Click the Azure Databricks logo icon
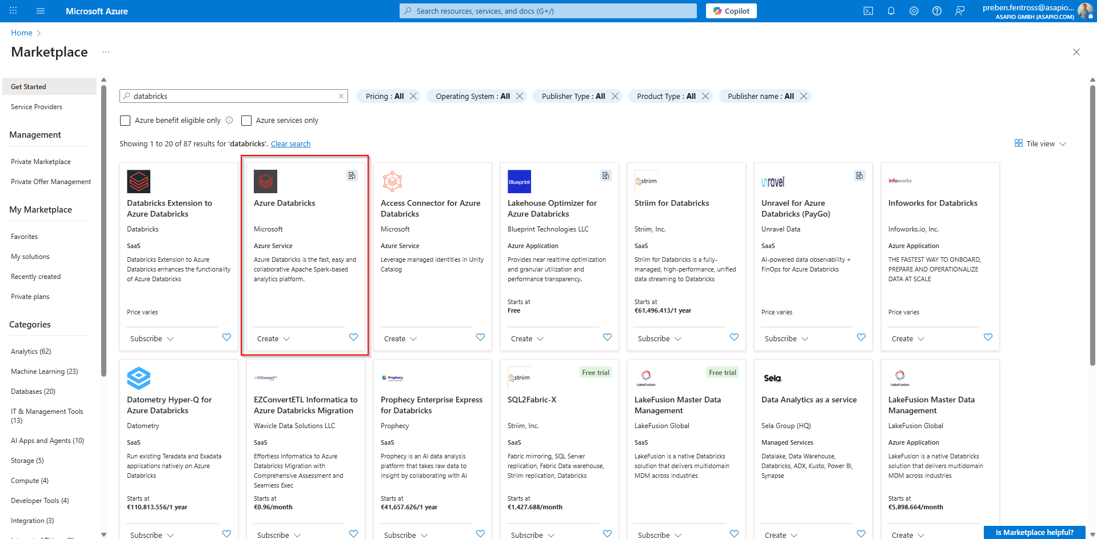 tap(265, 181)
